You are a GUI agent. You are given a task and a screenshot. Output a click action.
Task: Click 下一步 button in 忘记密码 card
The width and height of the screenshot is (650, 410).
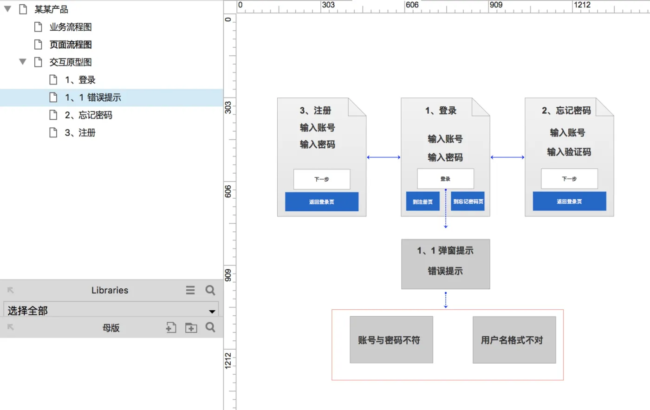569,179
